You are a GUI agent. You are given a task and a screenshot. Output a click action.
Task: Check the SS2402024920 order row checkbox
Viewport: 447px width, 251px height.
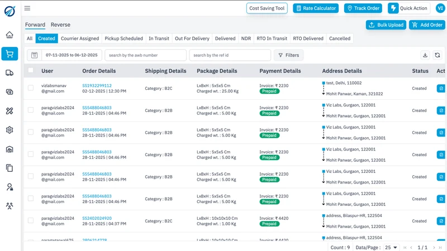pyautogui.click(x=31, y=220)
